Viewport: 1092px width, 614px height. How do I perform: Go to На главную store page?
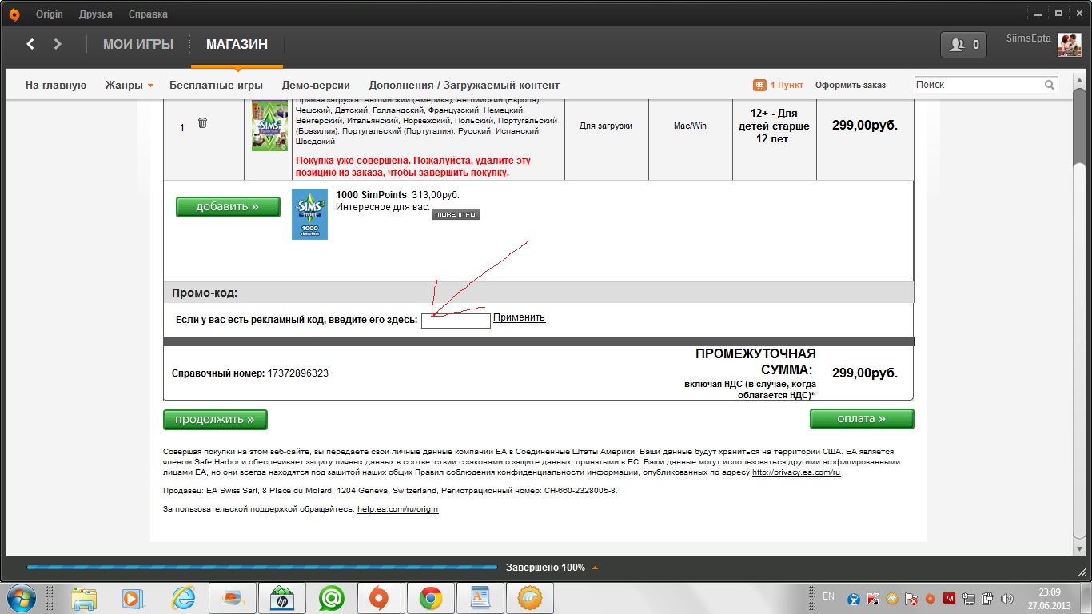[56, 85]
